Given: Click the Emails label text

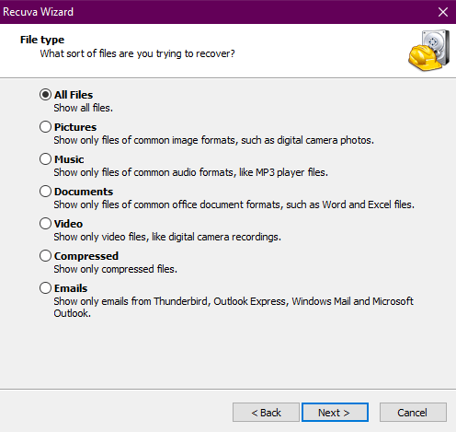Looking at the screenshot, I should click(x=71, y=288).
